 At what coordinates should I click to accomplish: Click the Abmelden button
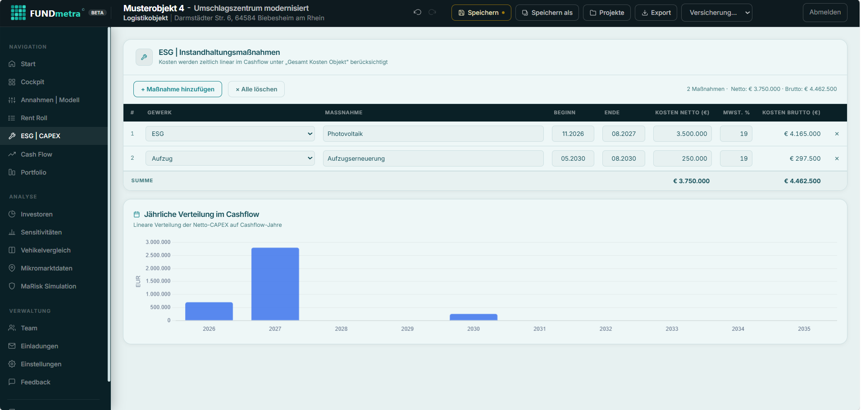(x=825, y=13)
